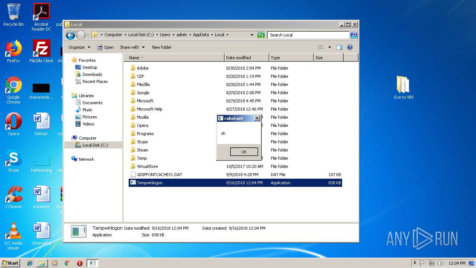Open the recent locations dropdown arrow
The height and width of the screenshot is (268, 476).
click(x=88, y=35)
